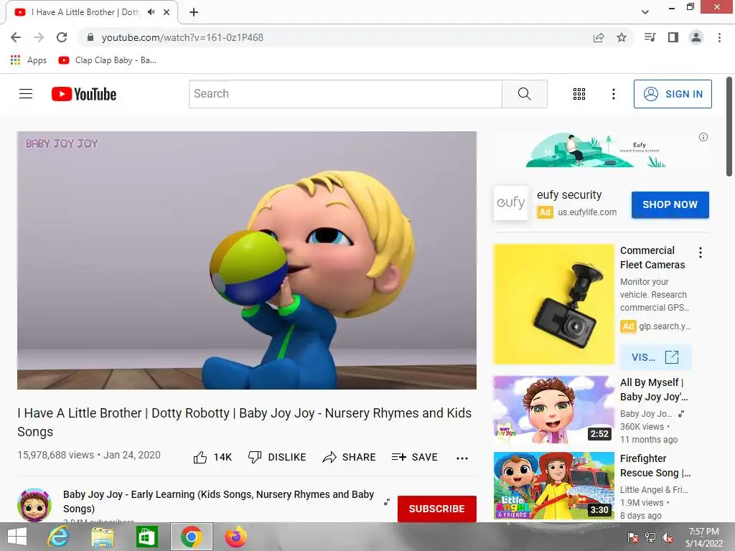Open the ad info icon on Eufy banner
Image resolution: width=735 pixels, height=551 pixels.
[703, 137]
